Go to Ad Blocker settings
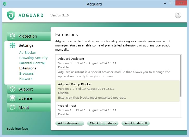Screen dimensions: 189x137 28,53
